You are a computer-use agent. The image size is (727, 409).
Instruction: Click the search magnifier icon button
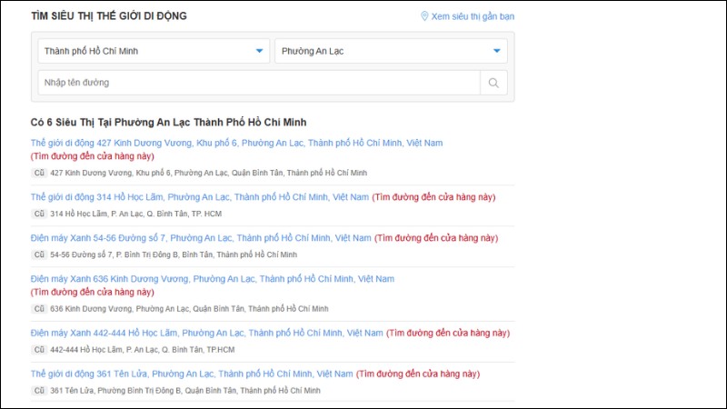click(x=493, y=83)
